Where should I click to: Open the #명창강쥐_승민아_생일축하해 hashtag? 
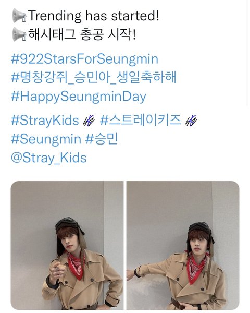[x=94, y=78]
